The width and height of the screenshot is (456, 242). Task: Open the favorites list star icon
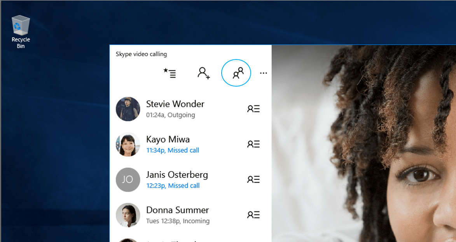(x=169, y=73)
